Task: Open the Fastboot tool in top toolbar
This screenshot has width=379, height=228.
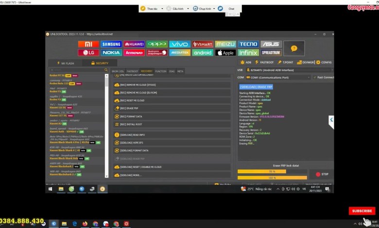Action: point(264,62)
